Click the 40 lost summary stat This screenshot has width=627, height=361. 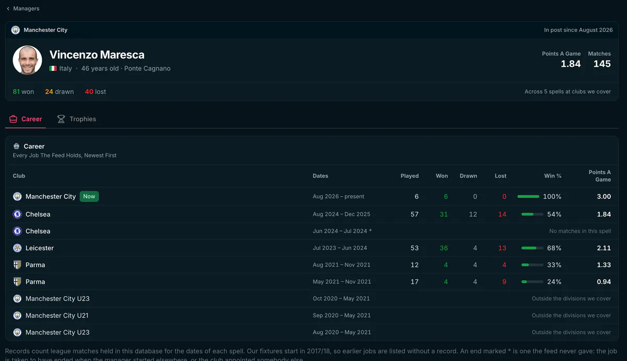click(95, 91)
